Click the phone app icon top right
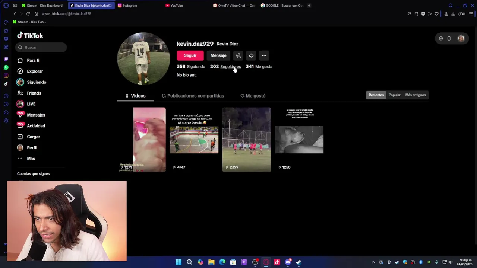This screenshot has width=477, height=268. click(x=449, y=38)
